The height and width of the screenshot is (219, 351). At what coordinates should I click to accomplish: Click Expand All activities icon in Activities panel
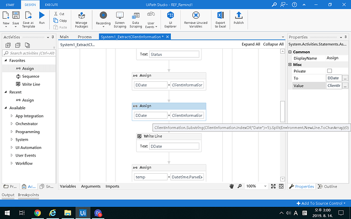click(8, 45)
